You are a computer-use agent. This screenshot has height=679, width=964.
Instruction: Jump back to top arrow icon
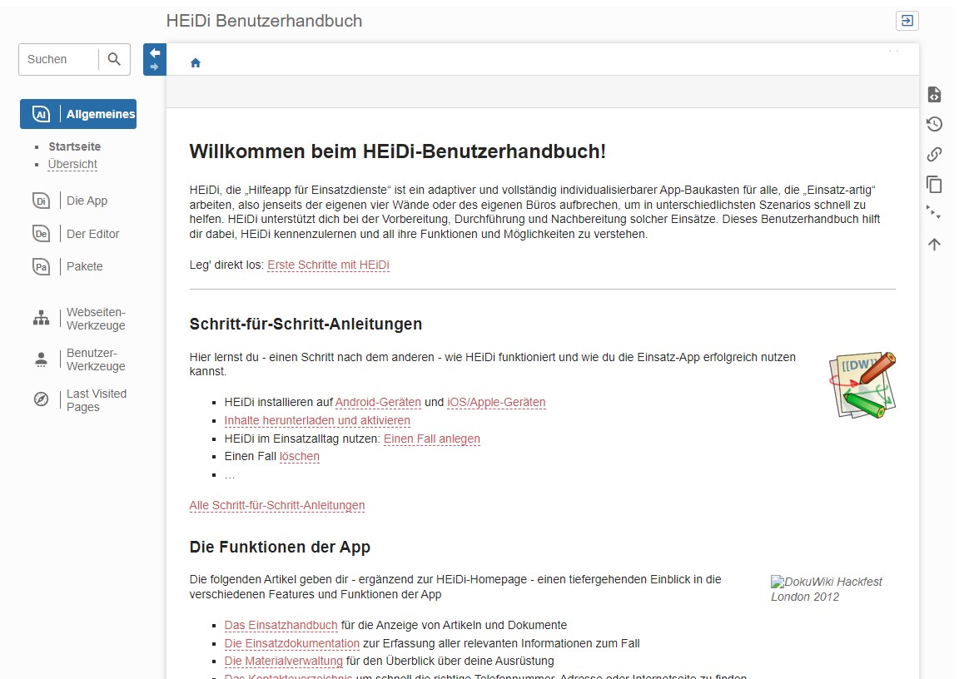(x=934, y=244)
